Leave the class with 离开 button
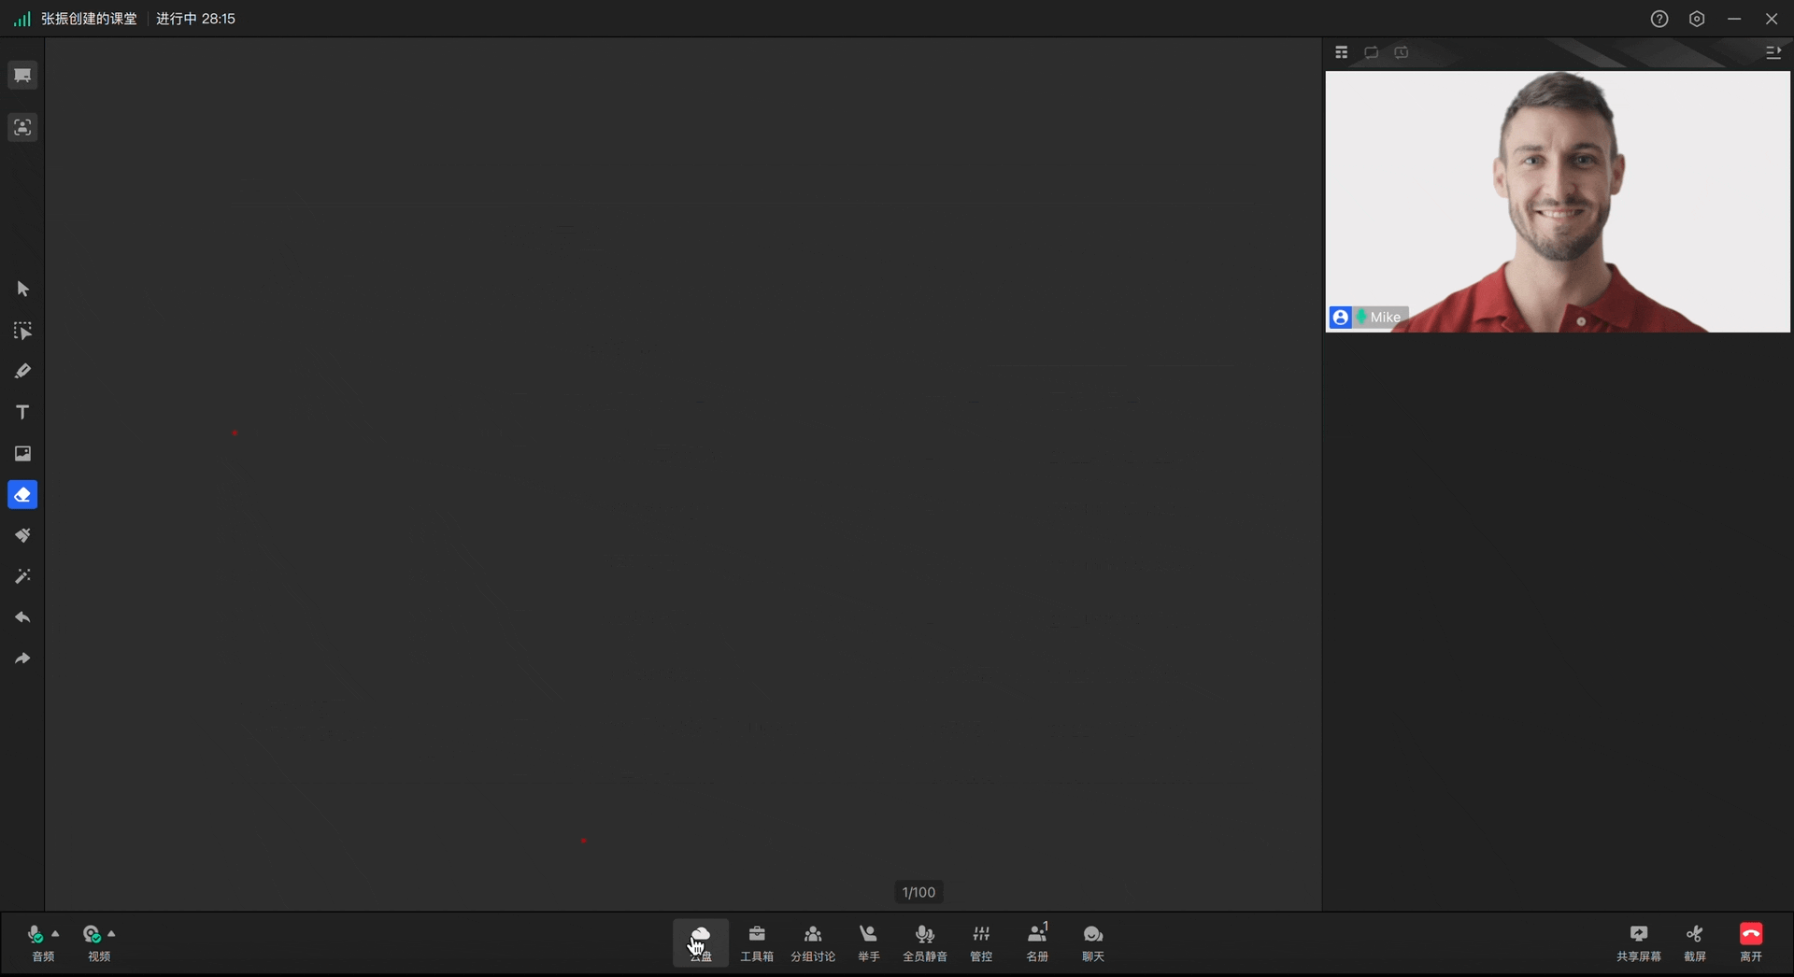Viewport: 1794px width, 977px height. (1751, 943)
